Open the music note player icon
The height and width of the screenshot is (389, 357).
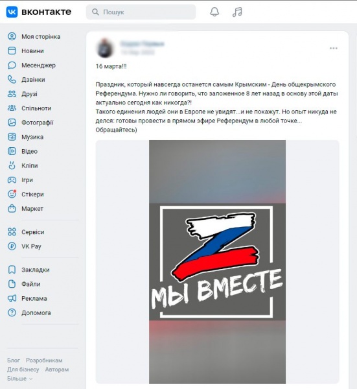point(237,12)
